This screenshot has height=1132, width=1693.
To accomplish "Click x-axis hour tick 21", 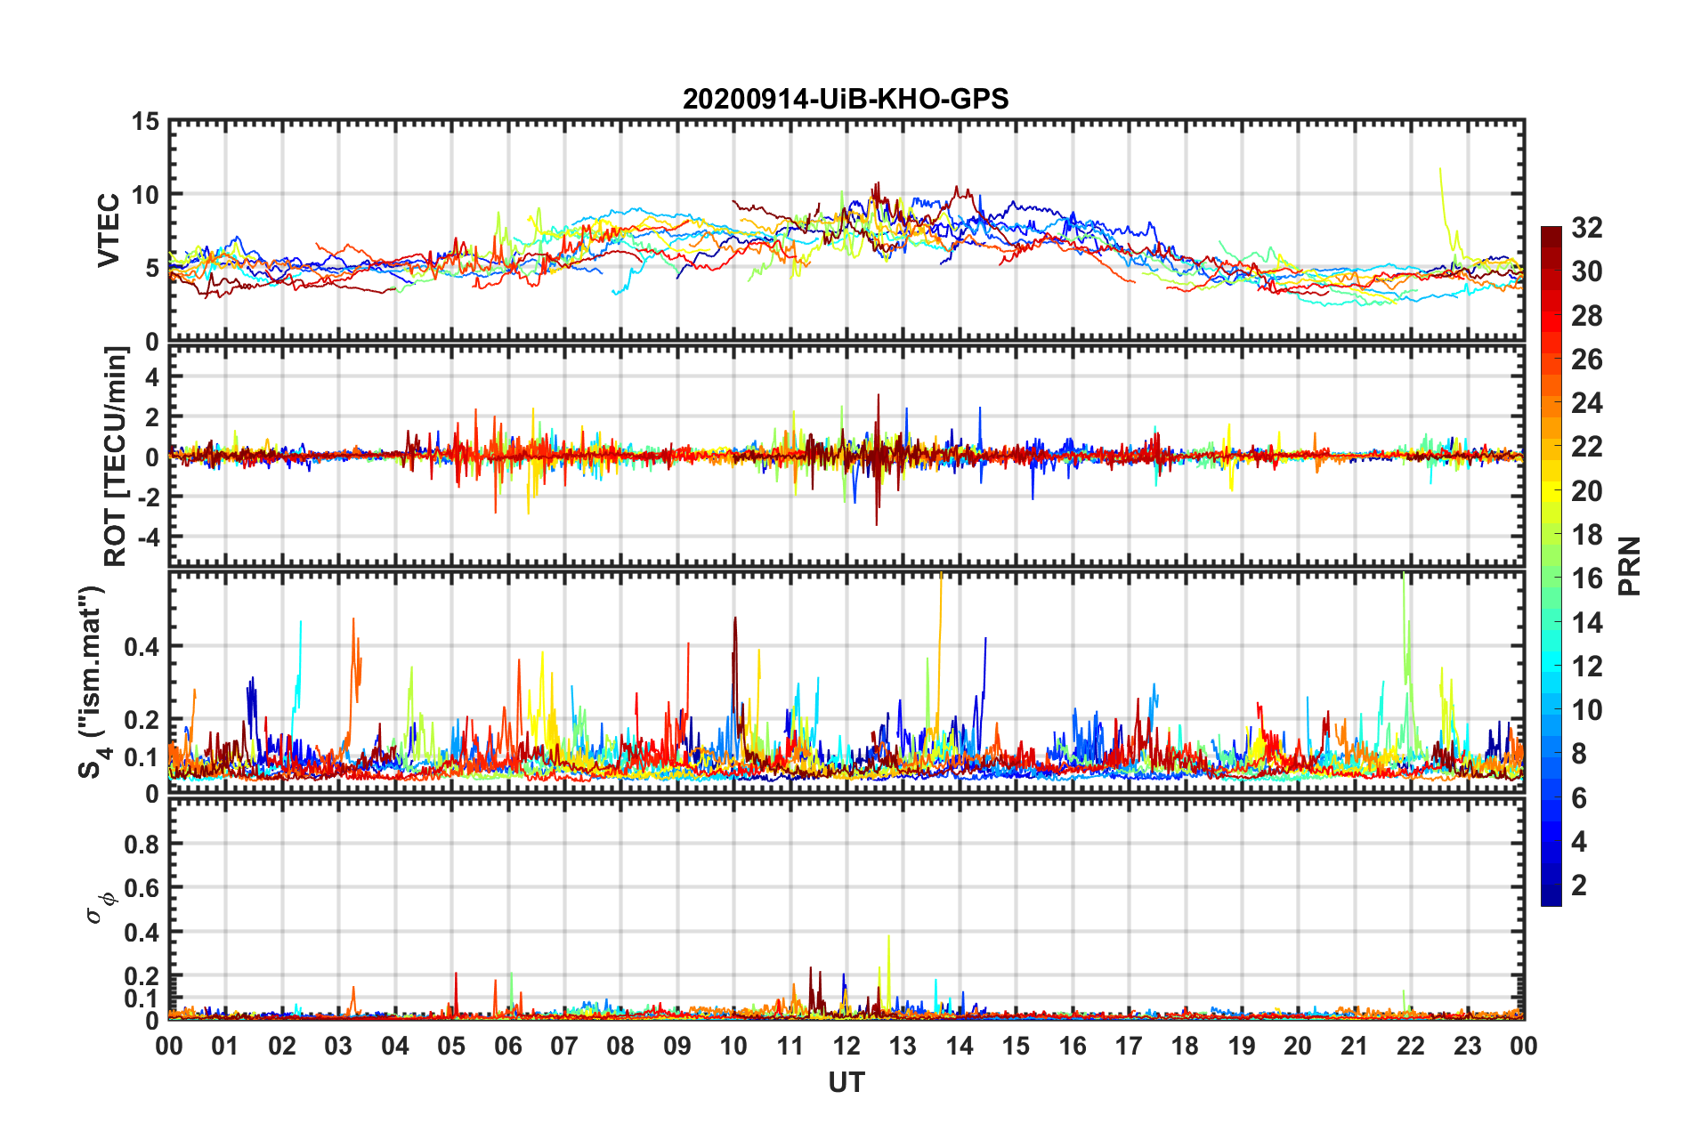I will tap(1355, 1046).
